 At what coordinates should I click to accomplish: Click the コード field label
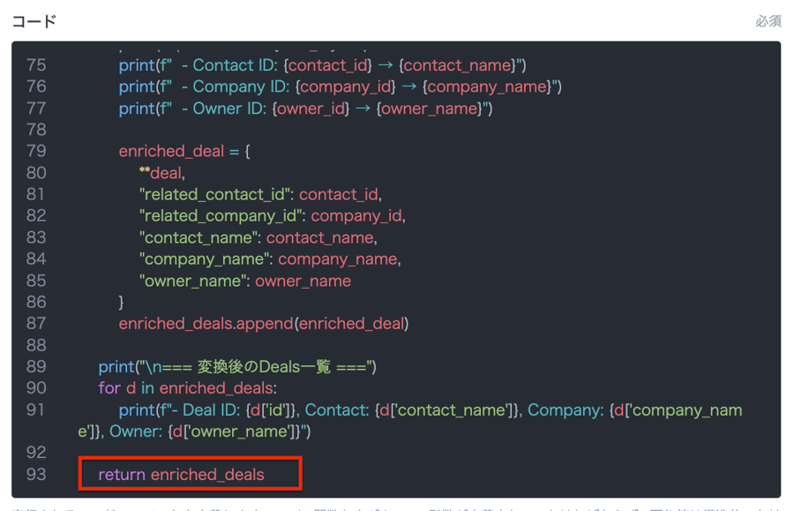(34, 21)
